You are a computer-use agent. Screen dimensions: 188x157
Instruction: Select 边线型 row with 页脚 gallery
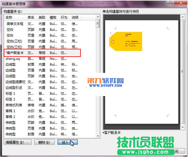(x=42, y=76)
